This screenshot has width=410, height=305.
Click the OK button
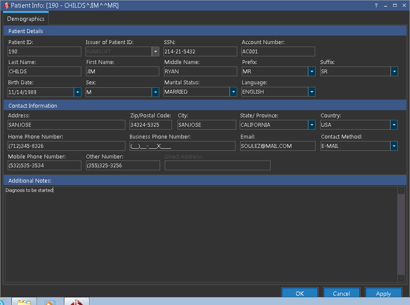(x=300, y=294)
